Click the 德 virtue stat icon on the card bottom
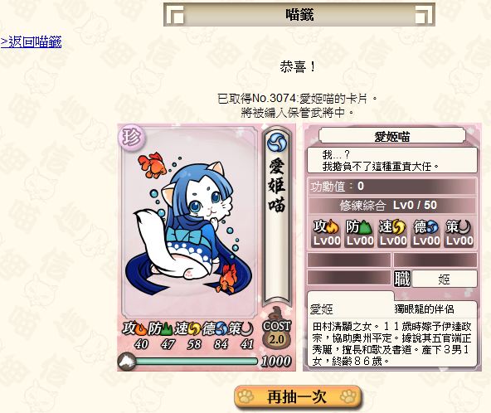This screenshot has height=413, width=491. [x=215, y=328]
